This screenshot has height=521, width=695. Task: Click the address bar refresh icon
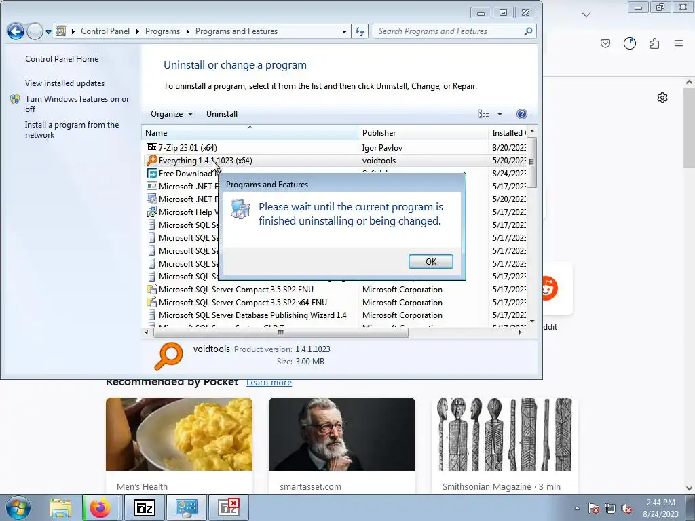360,31
